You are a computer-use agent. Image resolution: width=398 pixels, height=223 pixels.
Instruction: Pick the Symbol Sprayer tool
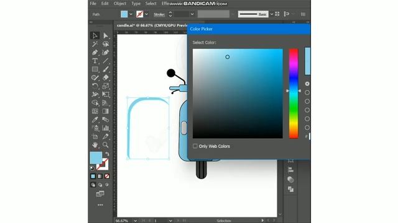coord(95,128)
